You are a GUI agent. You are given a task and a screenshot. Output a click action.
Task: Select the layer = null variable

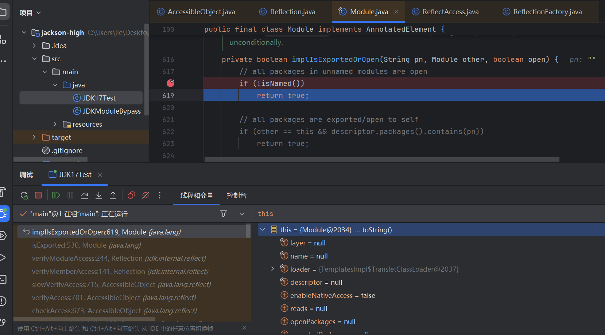pos(303,243)
